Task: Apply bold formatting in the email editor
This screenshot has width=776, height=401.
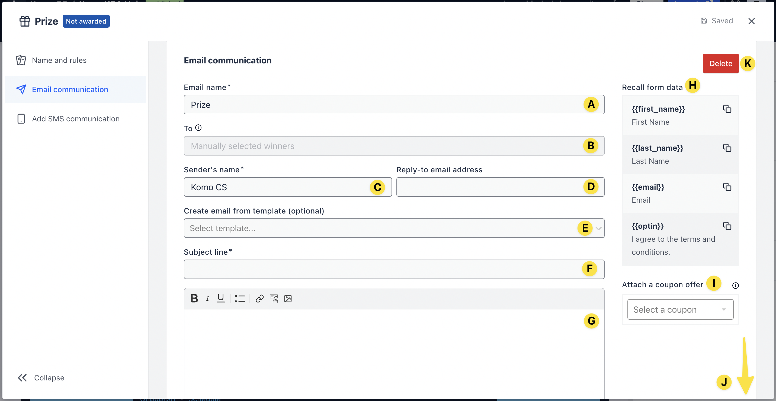Action: point(194,298)
